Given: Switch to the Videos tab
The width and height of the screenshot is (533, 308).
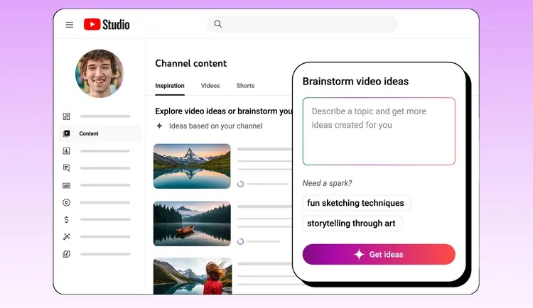Looking at the screenshot, I should [x=210, y=86].
